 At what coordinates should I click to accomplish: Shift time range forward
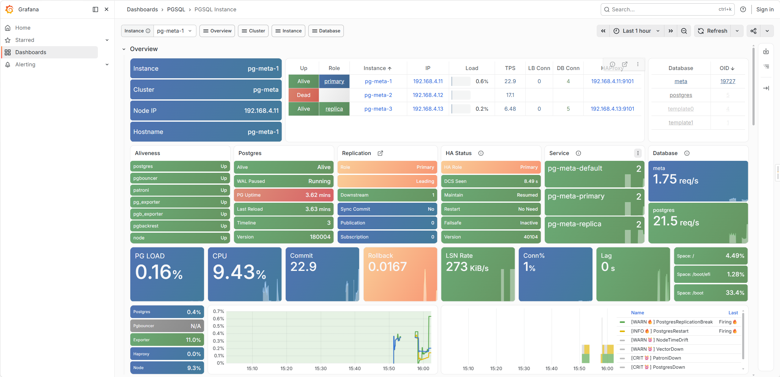(670, 31)
